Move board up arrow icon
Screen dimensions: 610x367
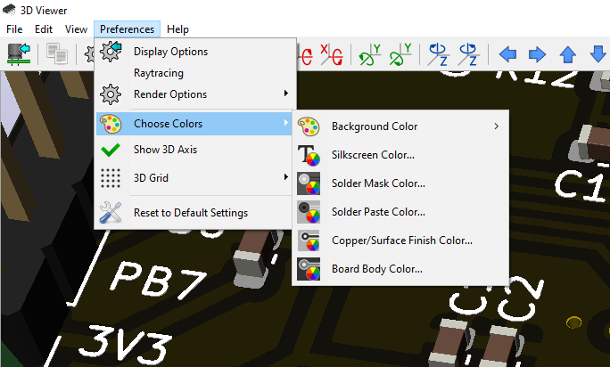tap(567, 54)
